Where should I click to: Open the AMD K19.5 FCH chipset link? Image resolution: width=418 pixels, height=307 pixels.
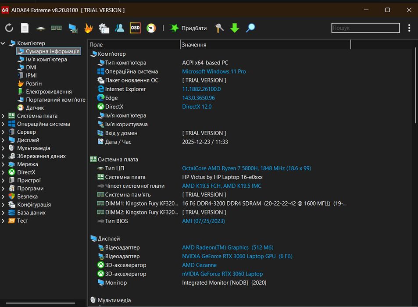point(222,186)
